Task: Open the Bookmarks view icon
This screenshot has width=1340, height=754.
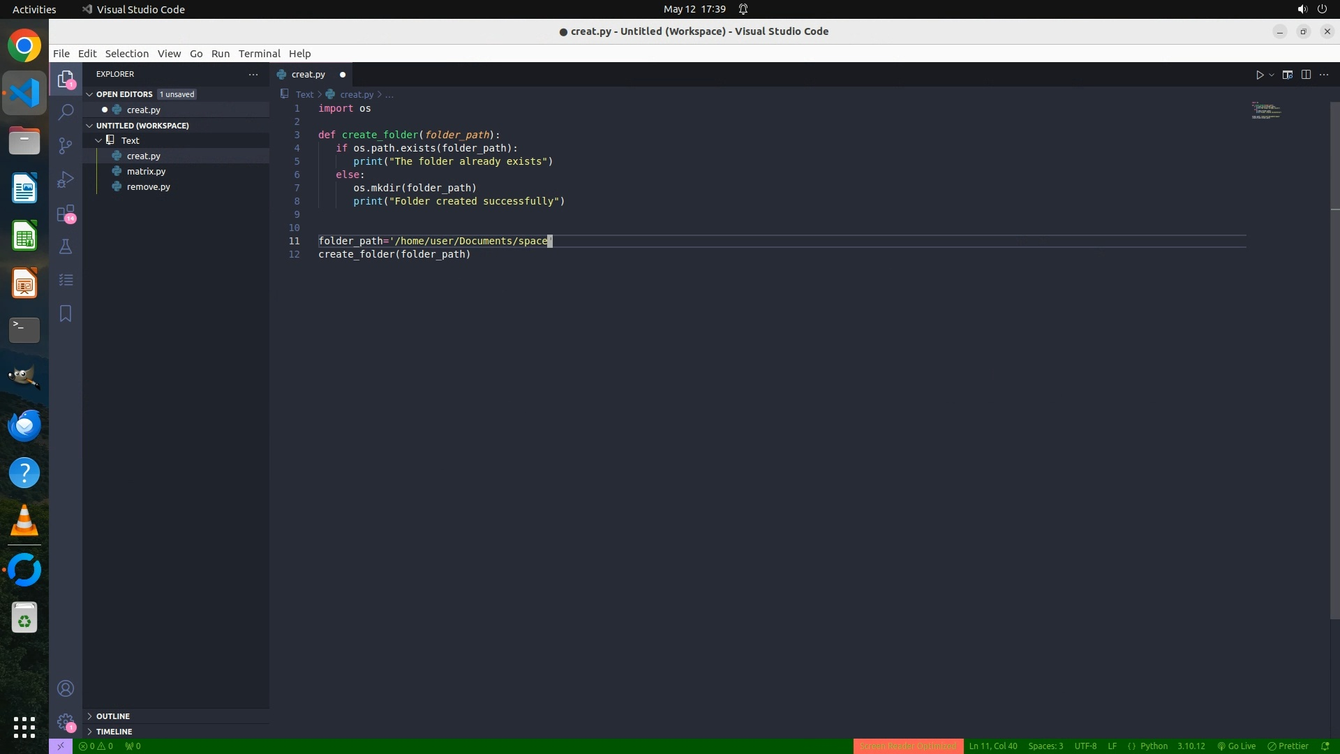Action: 66,313
